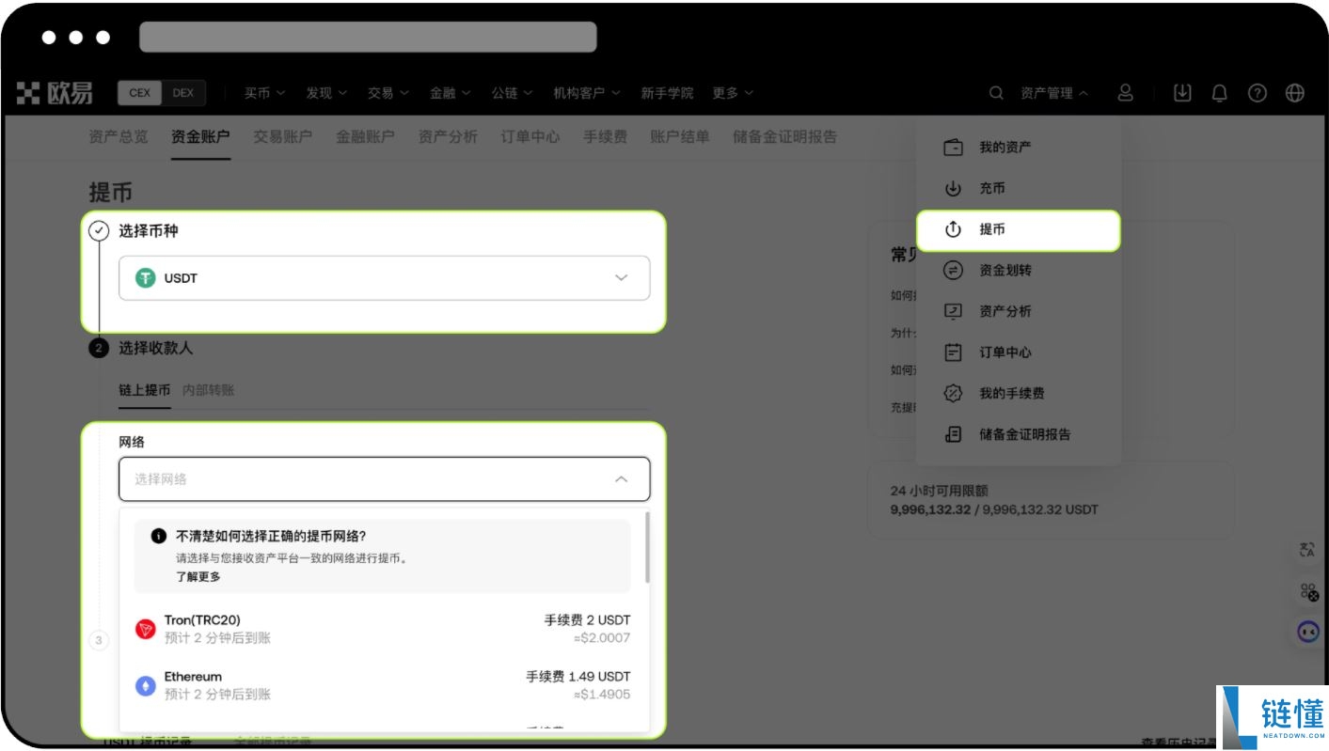Viewport: 1329px width, 751px height.
Task: Open the search magnifier icon
Action: [996, 93]
